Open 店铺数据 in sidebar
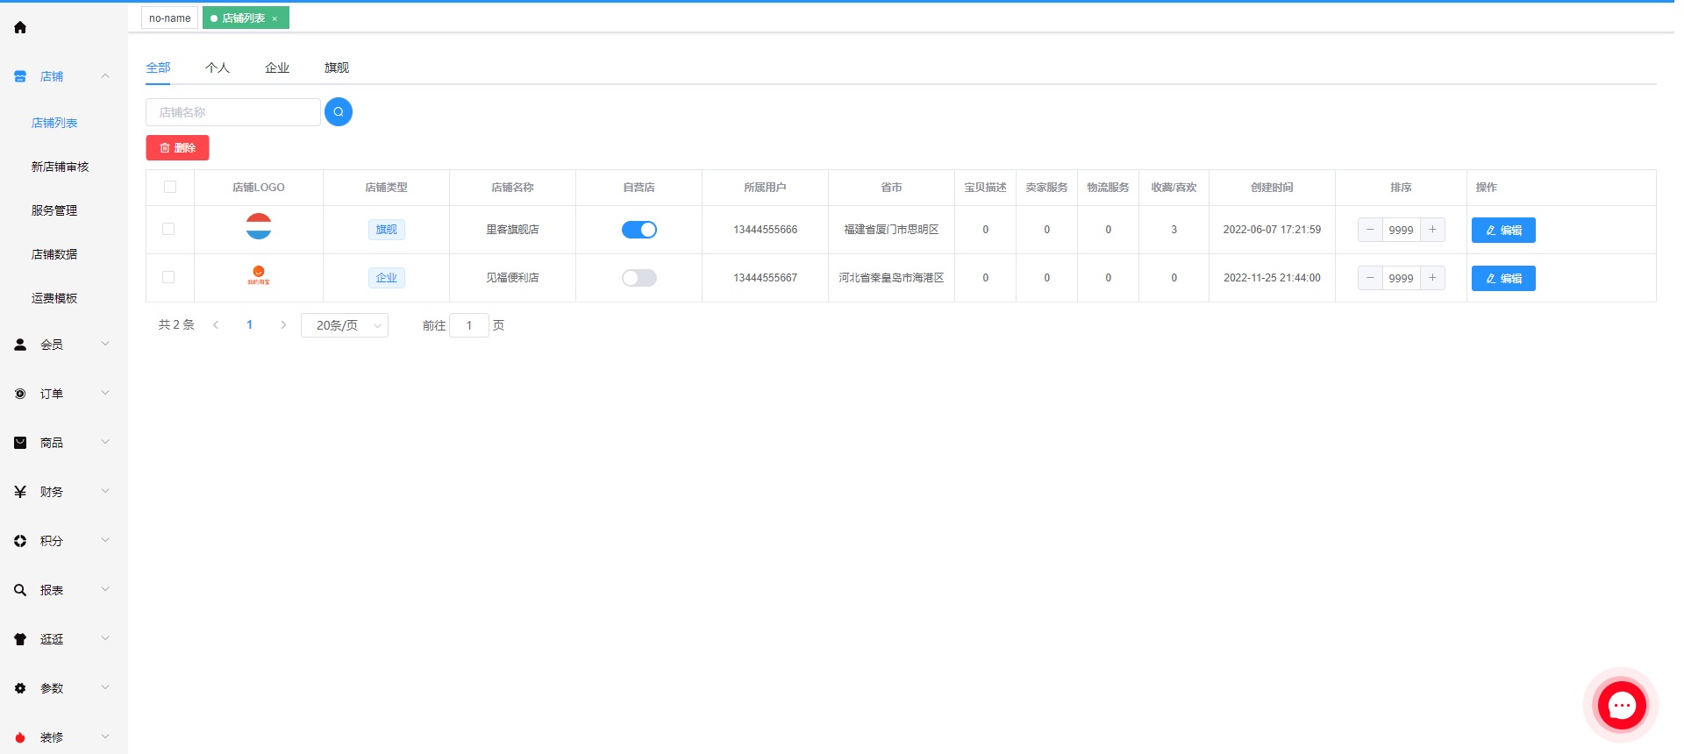The width and height of the screenshot is (1684, 754). (x=54, y=254)
